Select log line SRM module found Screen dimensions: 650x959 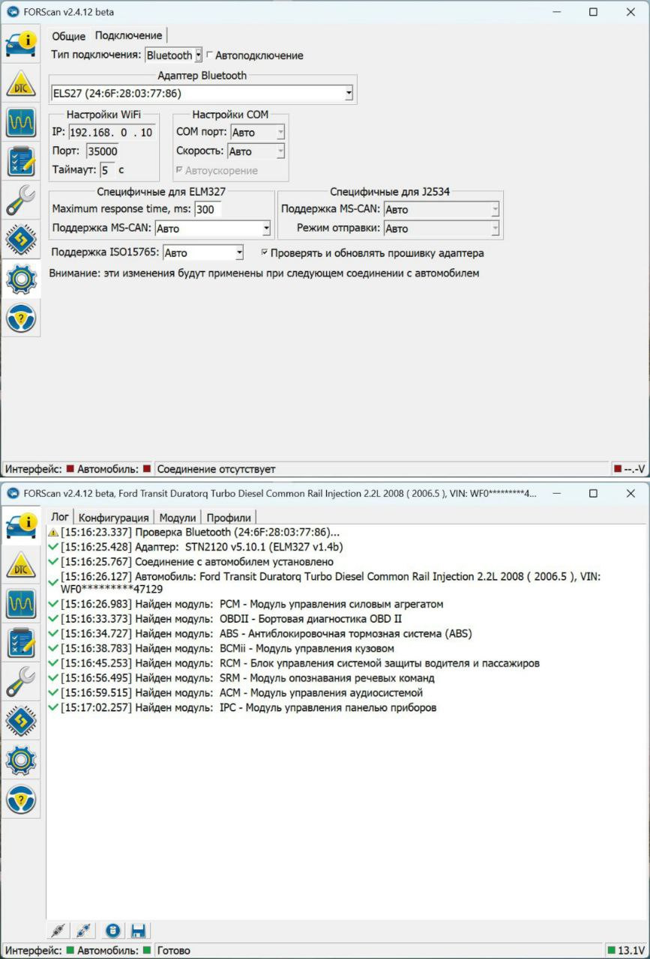[x=241, y=678]
